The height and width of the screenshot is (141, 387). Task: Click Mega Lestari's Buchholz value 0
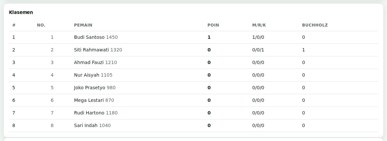point(304,100)
